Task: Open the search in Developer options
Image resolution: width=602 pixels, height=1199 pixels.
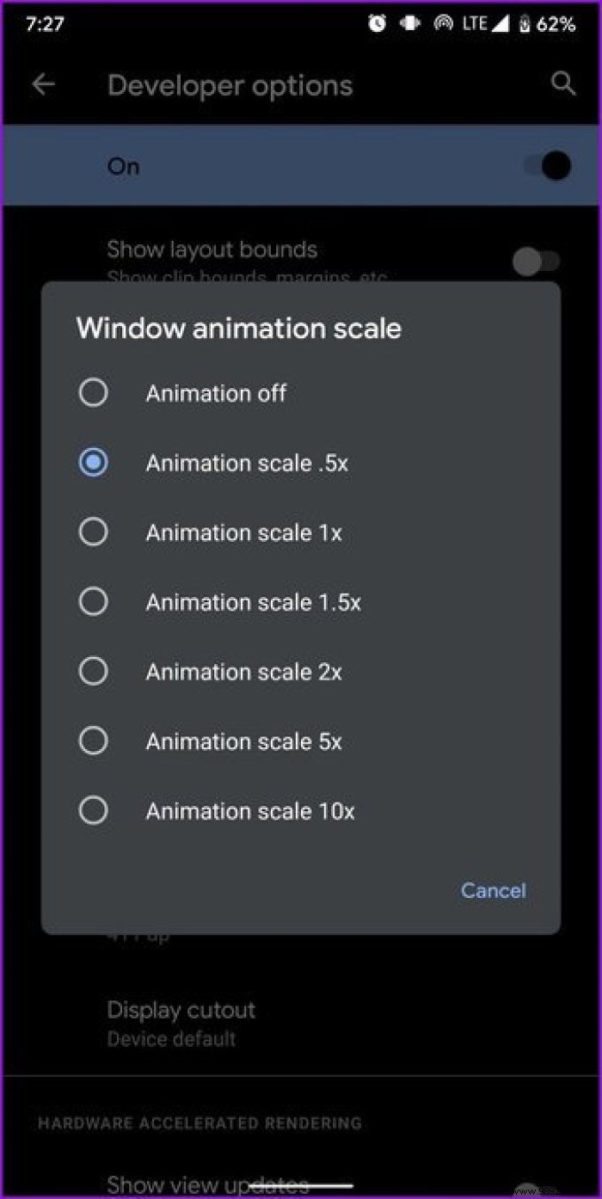Action: (x=563, y=83)
